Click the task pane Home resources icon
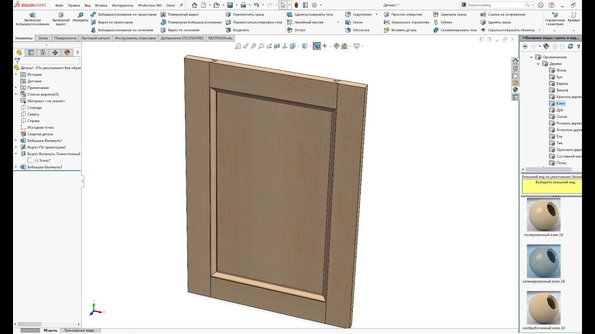The width and height of the screenshot is (595, 334). [x=515, y=61]
